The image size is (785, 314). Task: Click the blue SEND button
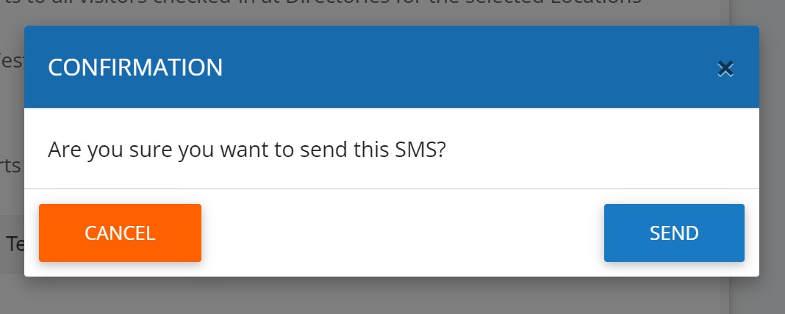(x=674, y=233)
